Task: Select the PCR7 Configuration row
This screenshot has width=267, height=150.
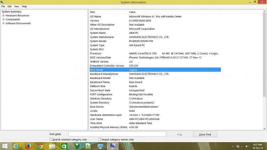Action: (x=155, y=95)
